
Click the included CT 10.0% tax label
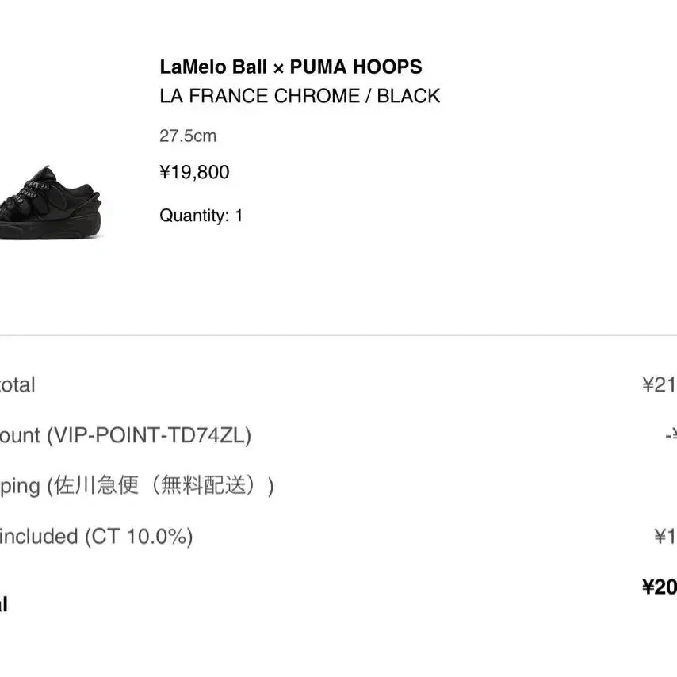click(x=96, y=537)
